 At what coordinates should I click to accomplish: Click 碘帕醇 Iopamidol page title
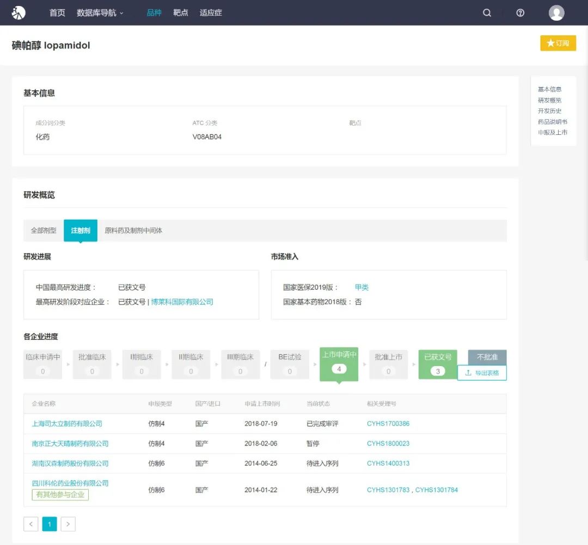51,45
